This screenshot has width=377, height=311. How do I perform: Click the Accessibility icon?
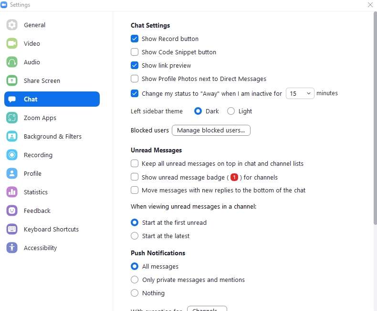pos(12,248)
